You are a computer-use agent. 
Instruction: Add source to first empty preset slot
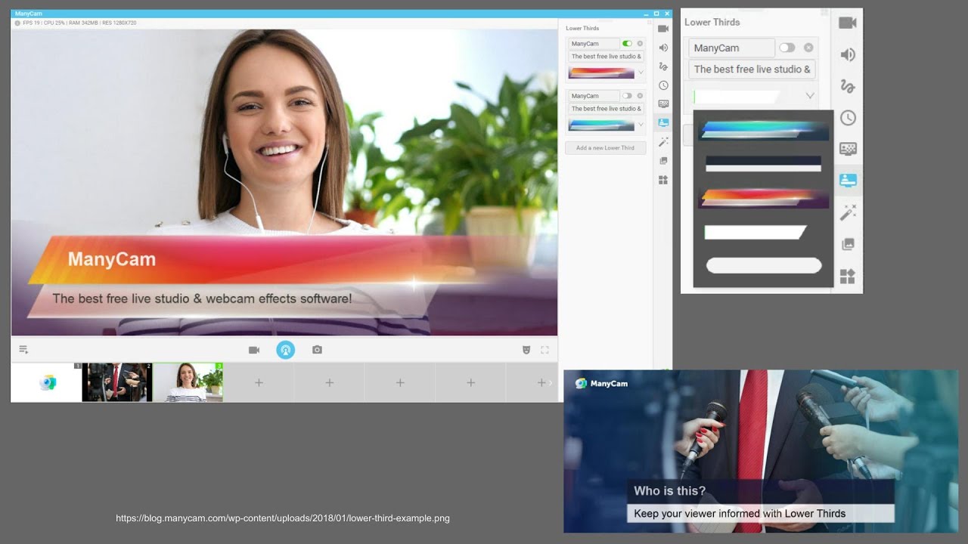(259, 383)
